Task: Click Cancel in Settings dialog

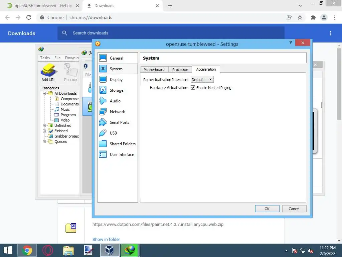Action: point(294,209)
